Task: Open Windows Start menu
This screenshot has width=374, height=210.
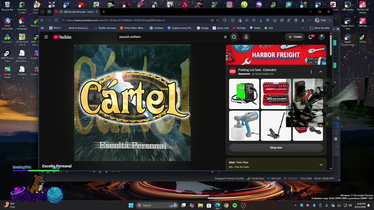Action: [x=131, y=205]
